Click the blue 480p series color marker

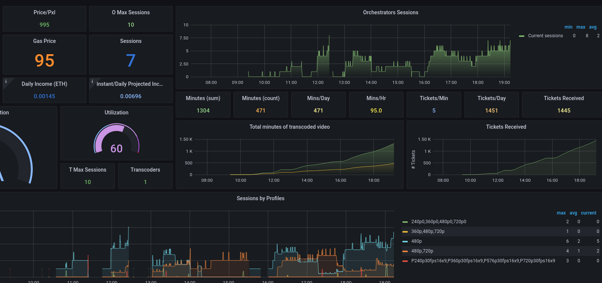pyautogui.click(x=405, y=242)
